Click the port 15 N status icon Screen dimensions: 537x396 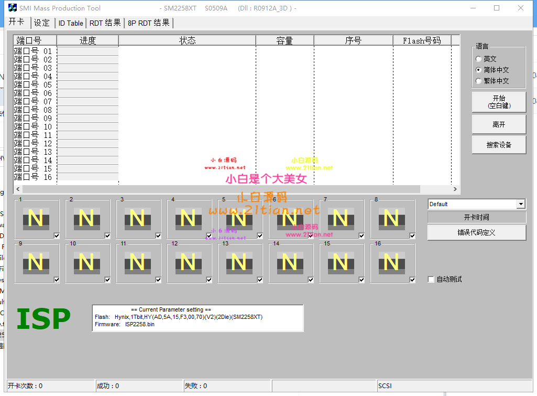pyautogui.click(x=340, y=262)
